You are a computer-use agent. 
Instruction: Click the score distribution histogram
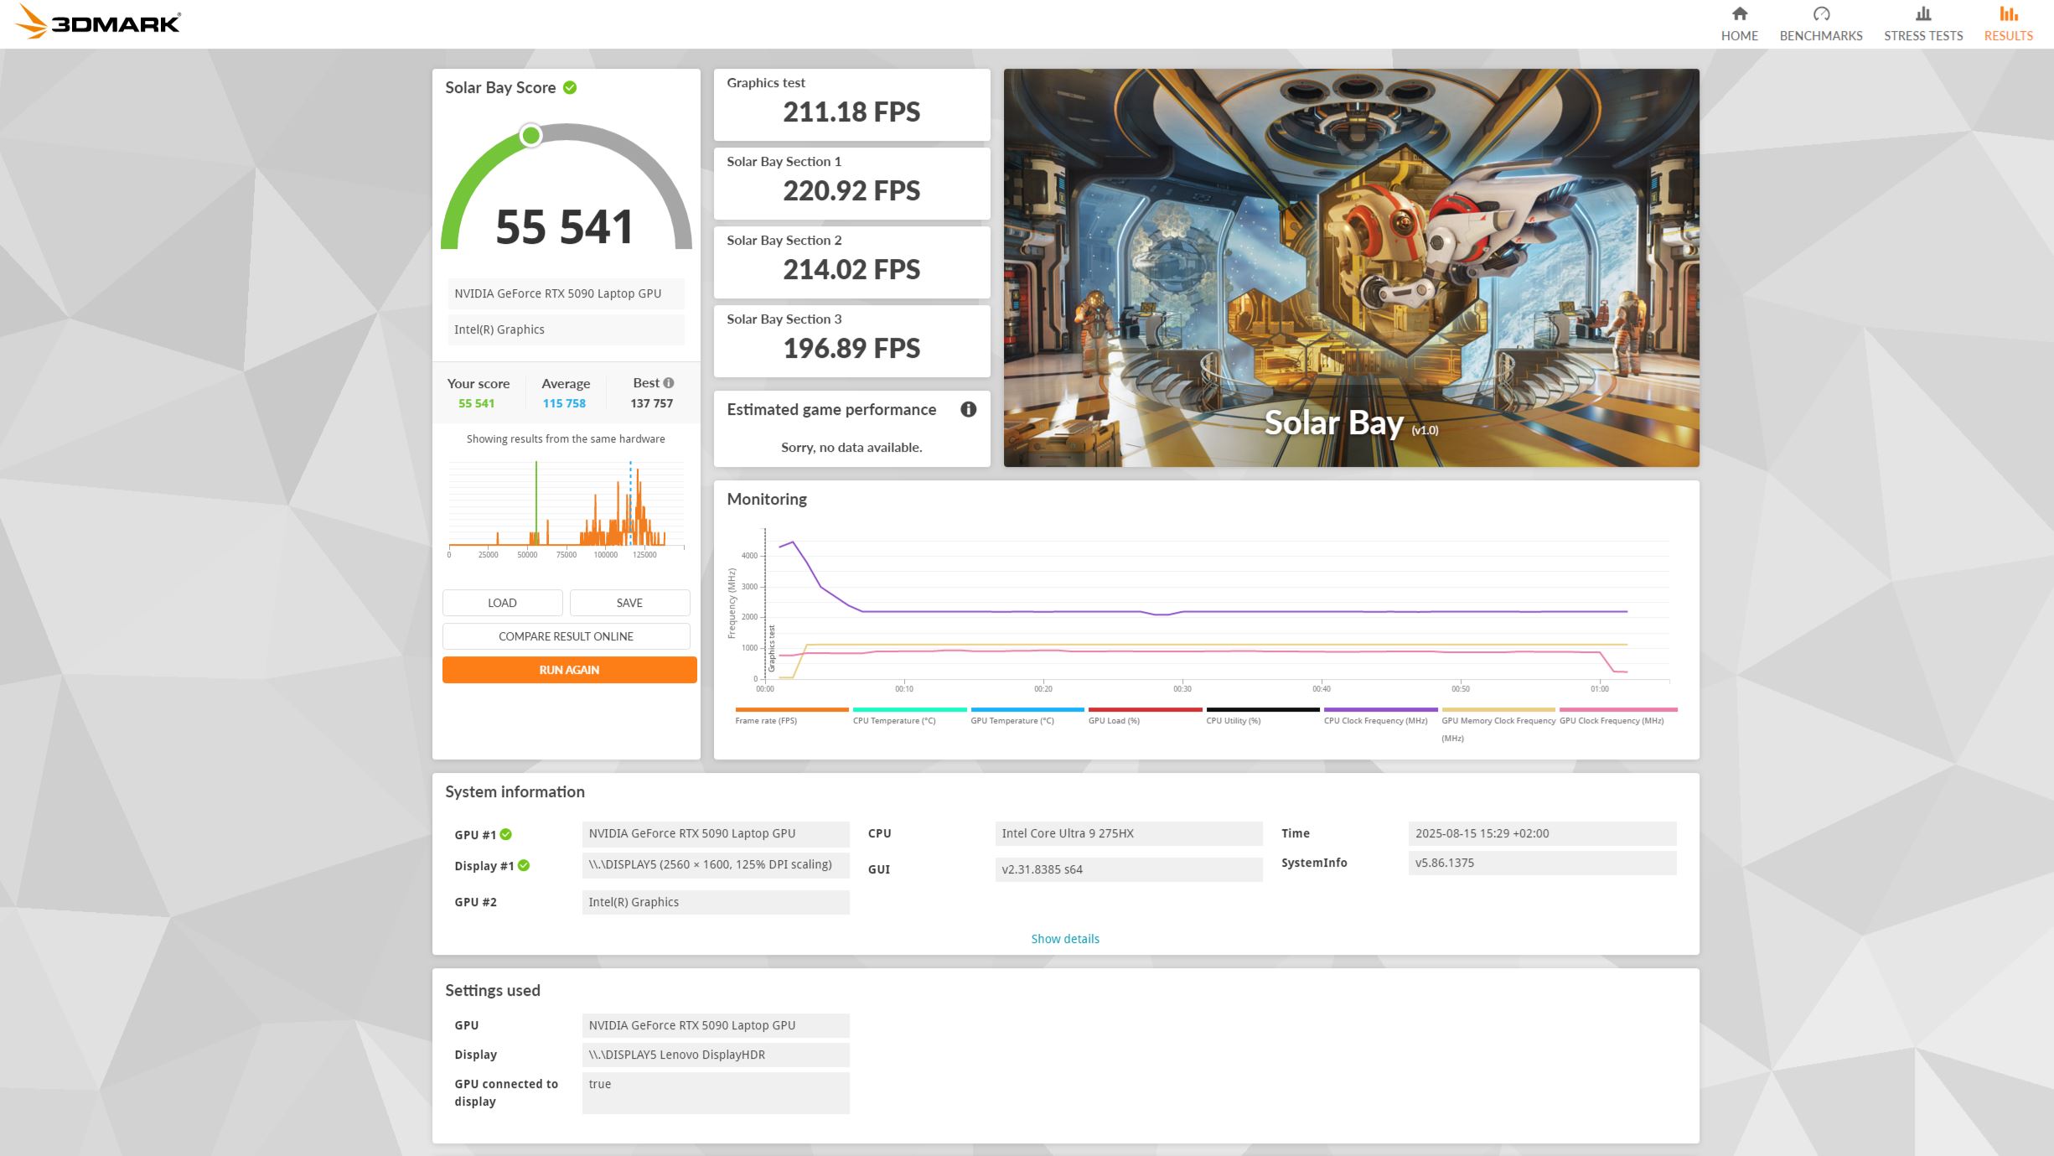point(567,509)
